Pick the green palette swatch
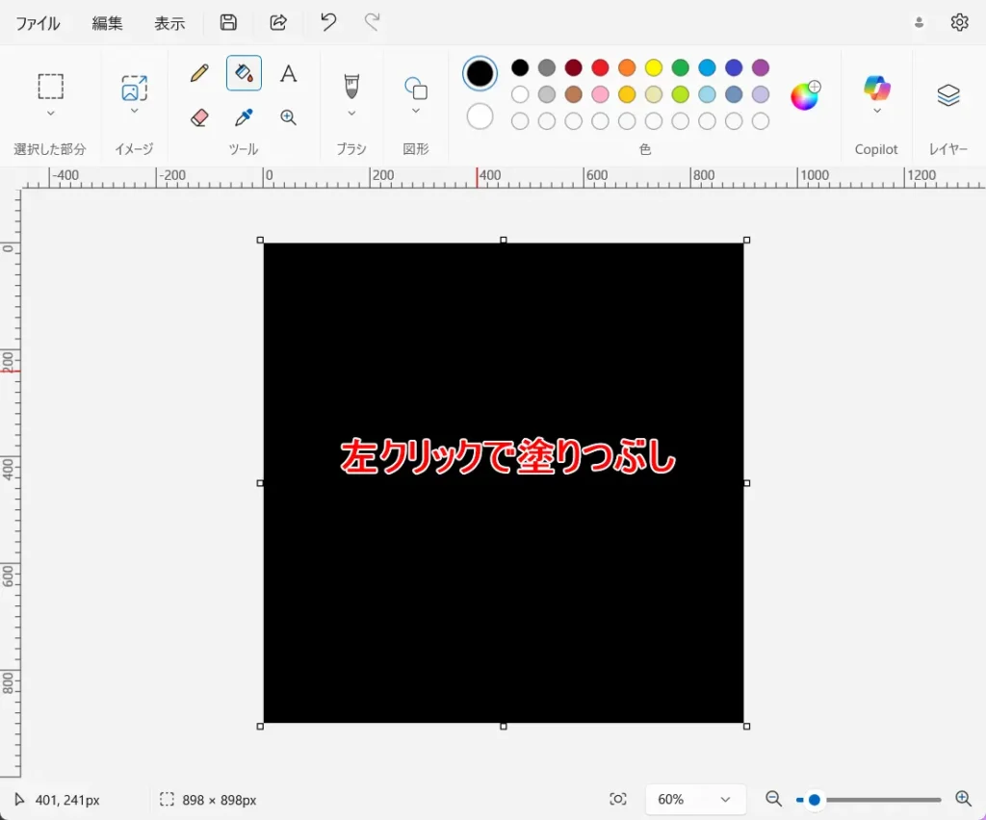Image resolution: width=986 pixels, height=820 pixels. (x=681, y=67)
